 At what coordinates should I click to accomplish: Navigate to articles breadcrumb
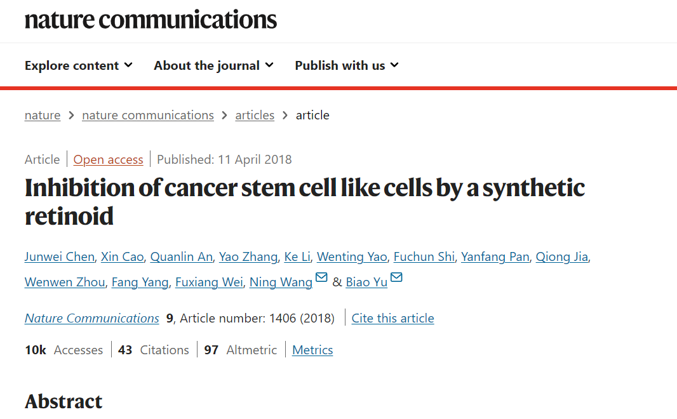coord(255,115)
